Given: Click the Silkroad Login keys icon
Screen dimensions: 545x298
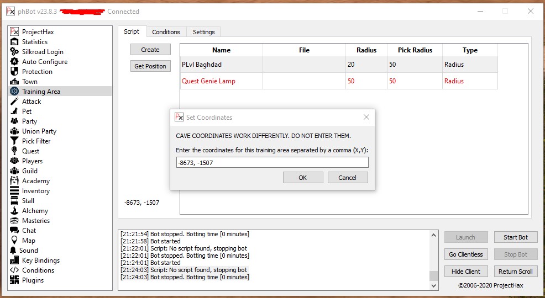Looking at the screenshot, I should tap(14, 52).
